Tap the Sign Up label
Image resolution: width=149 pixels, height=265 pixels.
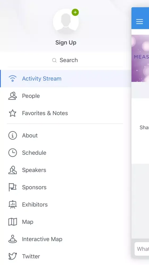(x=66, y=43)
